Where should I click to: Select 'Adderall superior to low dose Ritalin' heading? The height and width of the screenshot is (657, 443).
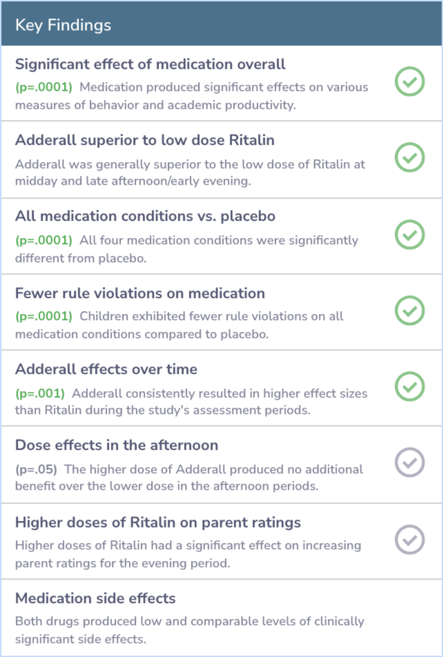(145, 140)
